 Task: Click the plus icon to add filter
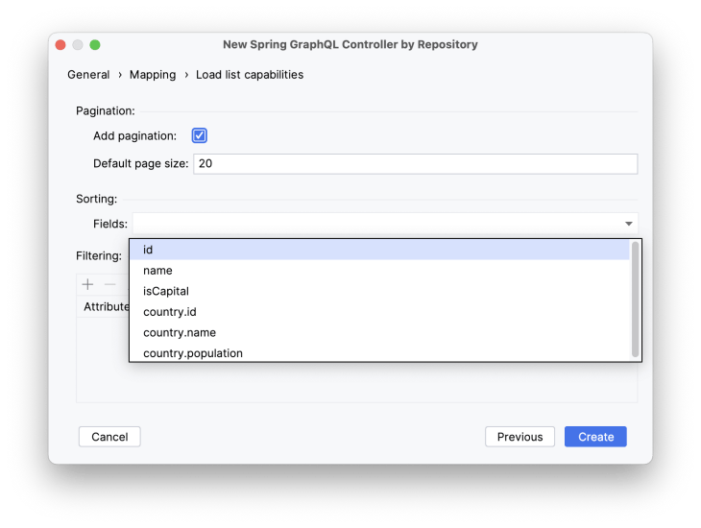(87, 284)
